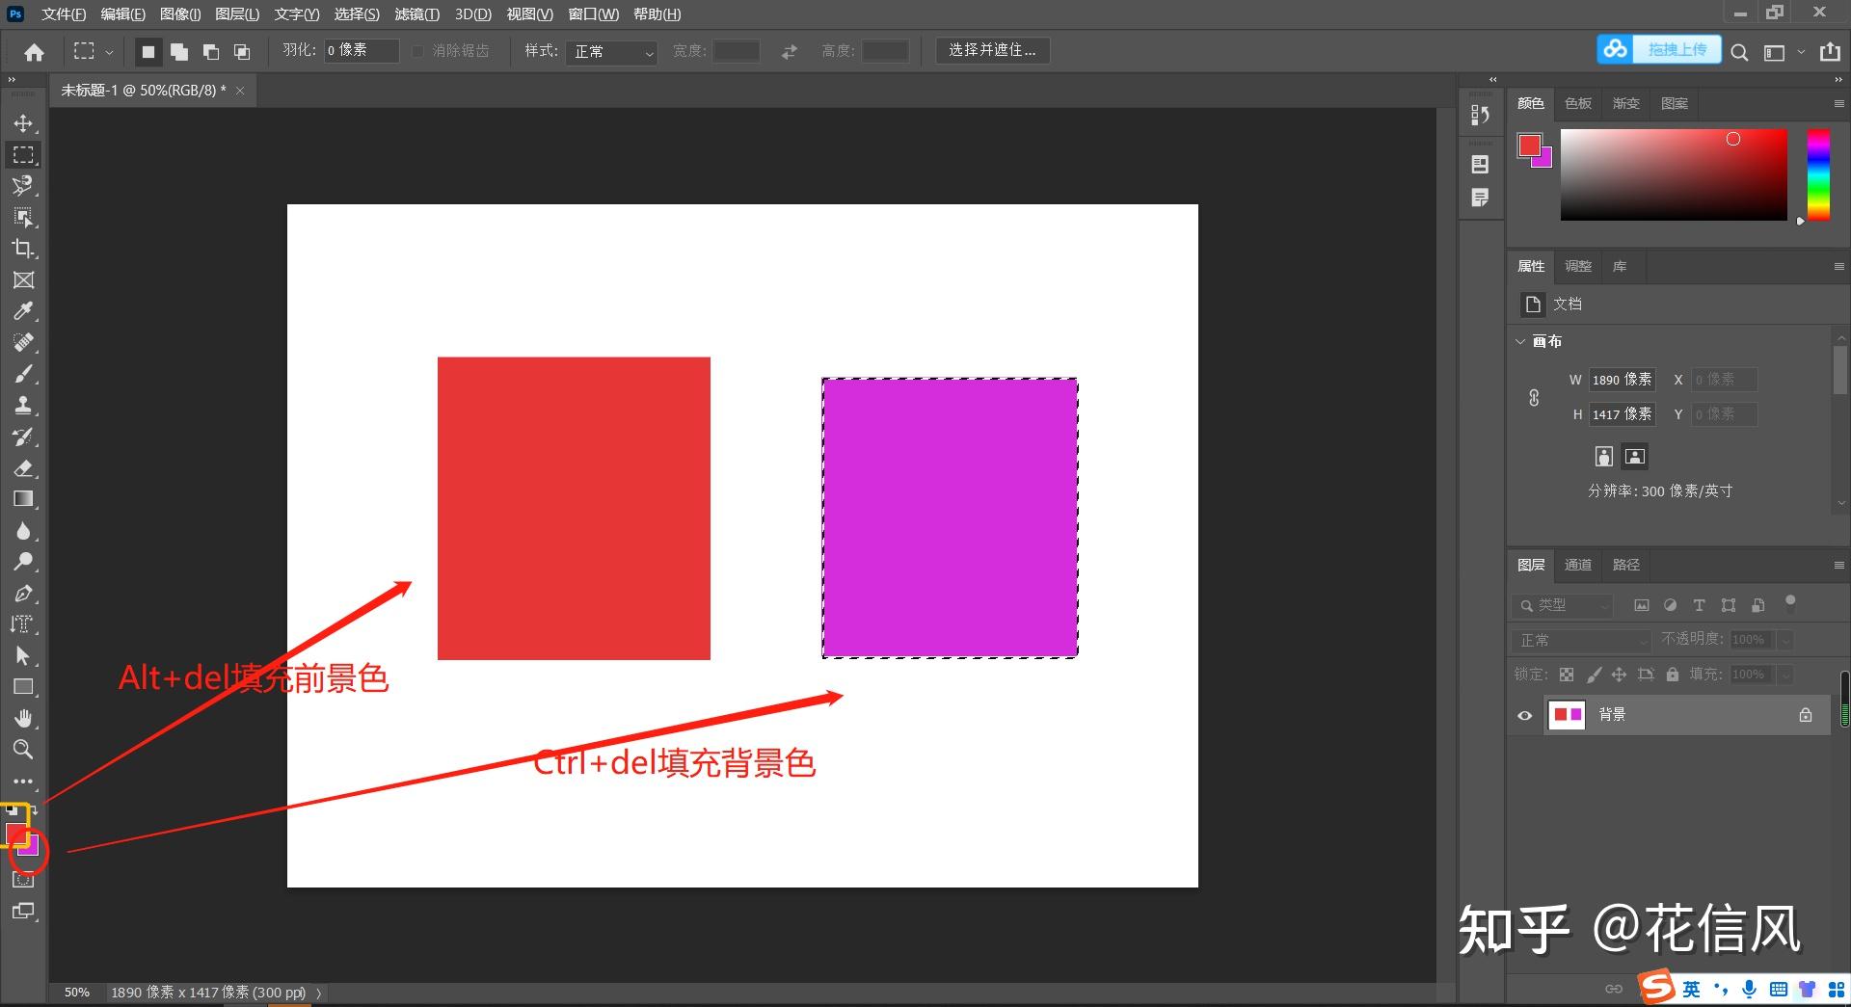Select the Crop tool
Image resolution: width=1851 pixels, height=1007 pixels.
coord(23,249)
